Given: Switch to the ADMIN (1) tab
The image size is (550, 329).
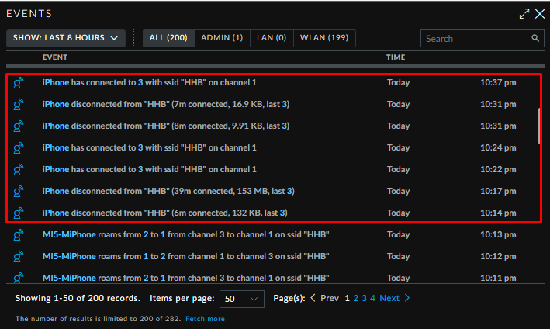Looking at the screenshot, I should [x=222, y=38].
